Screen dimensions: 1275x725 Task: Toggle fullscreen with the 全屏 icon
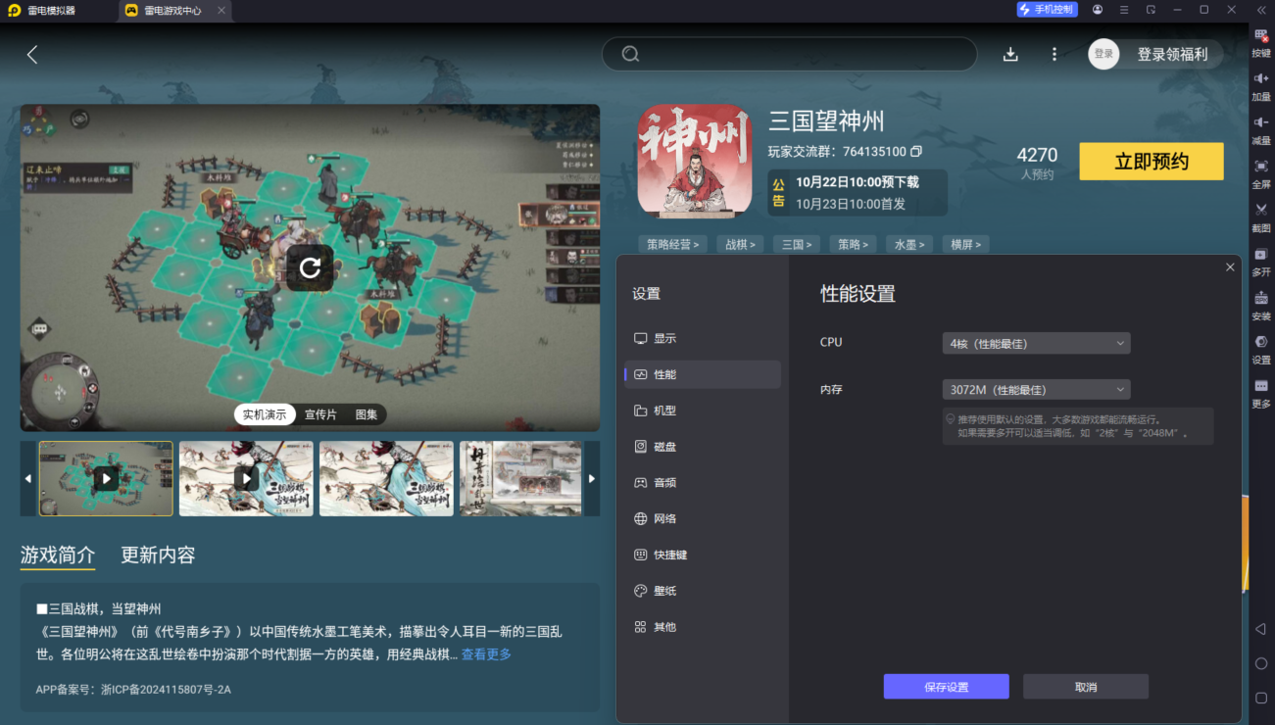point(1261,173)
